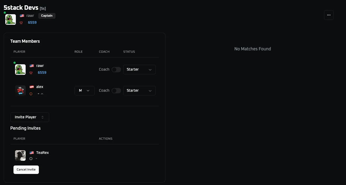This screenshot has height=185, width=346.
Task: Open alex's role dropdown showing M
Action: click(x=84, y=91)
